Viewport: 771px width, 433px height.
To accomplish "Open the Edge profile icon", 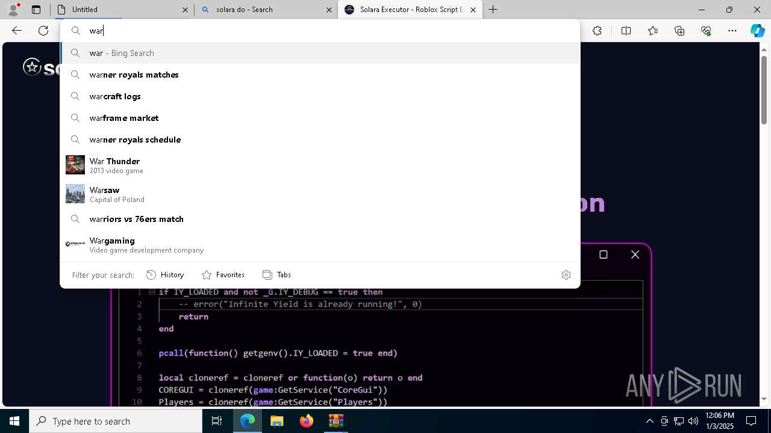I will pyautogui.click(x=13, y=10).
